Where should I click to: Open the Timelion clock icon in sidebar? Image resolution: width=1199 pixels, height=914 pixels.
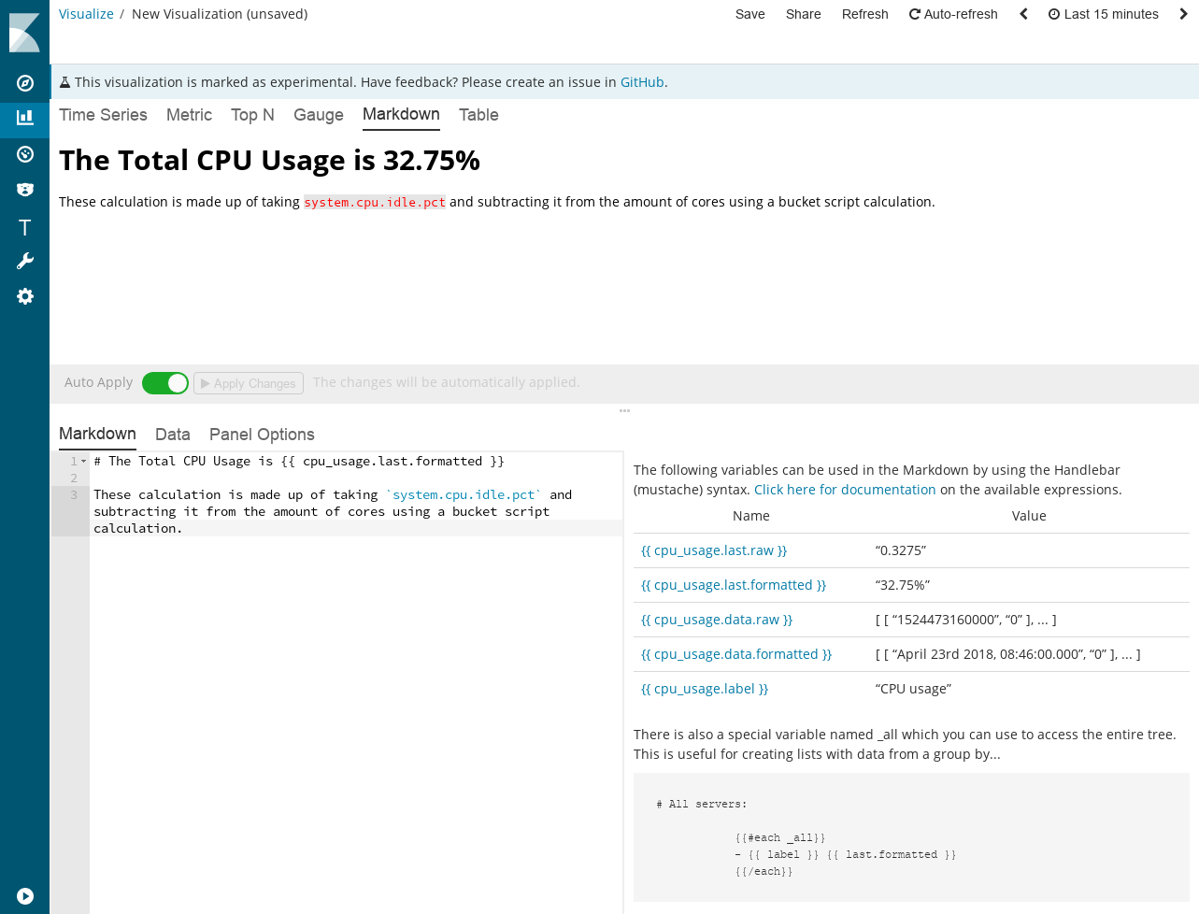[x=23, y=153]
